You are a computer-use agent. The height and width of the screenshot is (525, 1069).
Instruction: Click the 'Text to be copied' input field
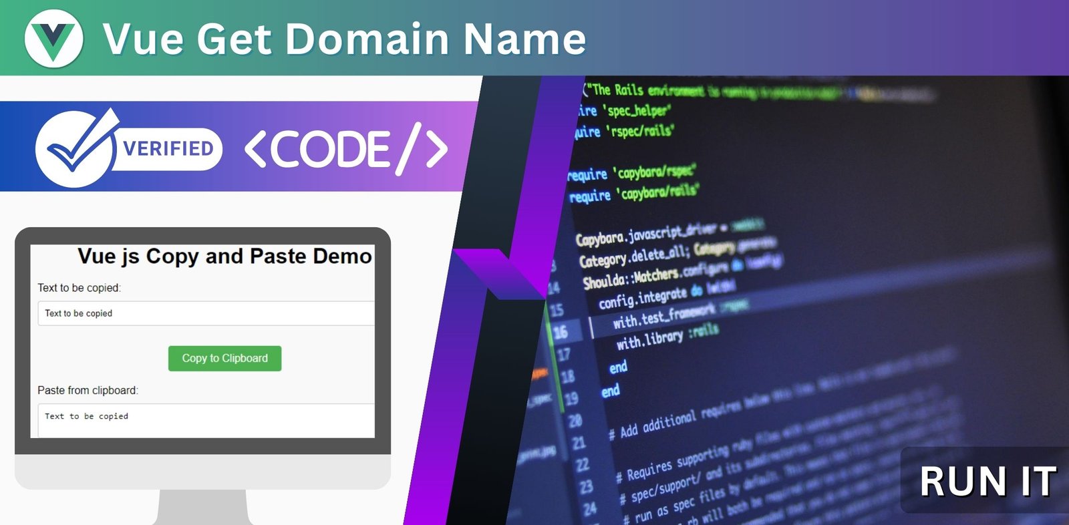[x=206, y=313]
